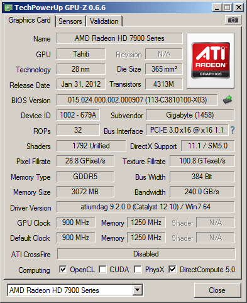Screen dimensions: 247x303
Task: Toggle the CUDA checkbox
Action: 102,269
